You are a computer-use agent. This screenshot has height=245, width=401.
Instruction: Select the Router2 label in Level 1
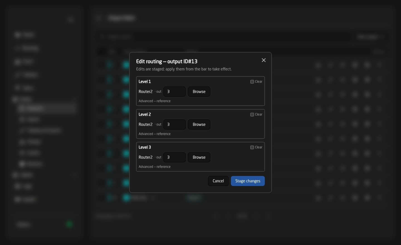pyautogui.click(x=146, y=92)
